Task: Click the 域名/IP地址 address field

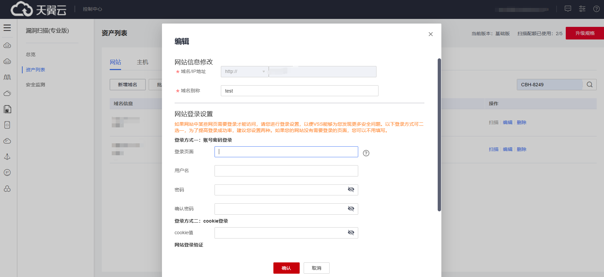Action: 323,72
